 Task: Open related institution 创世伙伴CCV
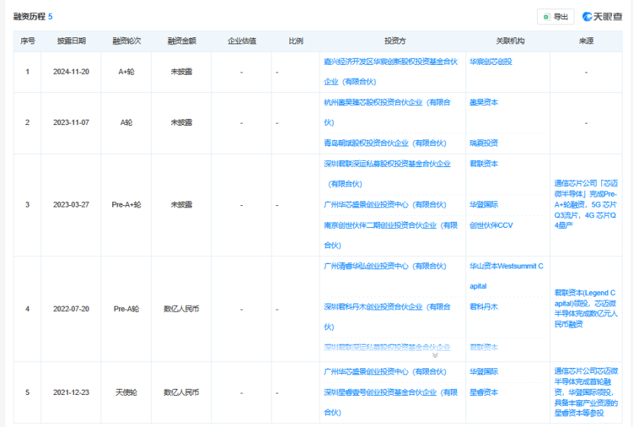click(491, 225)
